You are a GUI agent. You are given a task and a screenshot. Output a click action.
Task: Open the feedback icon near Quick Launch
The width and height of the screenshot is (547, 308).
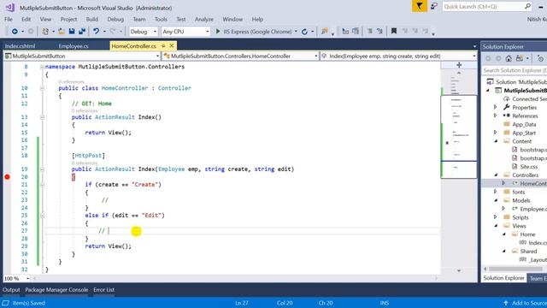pyautogui.click(x=434, y=6)
